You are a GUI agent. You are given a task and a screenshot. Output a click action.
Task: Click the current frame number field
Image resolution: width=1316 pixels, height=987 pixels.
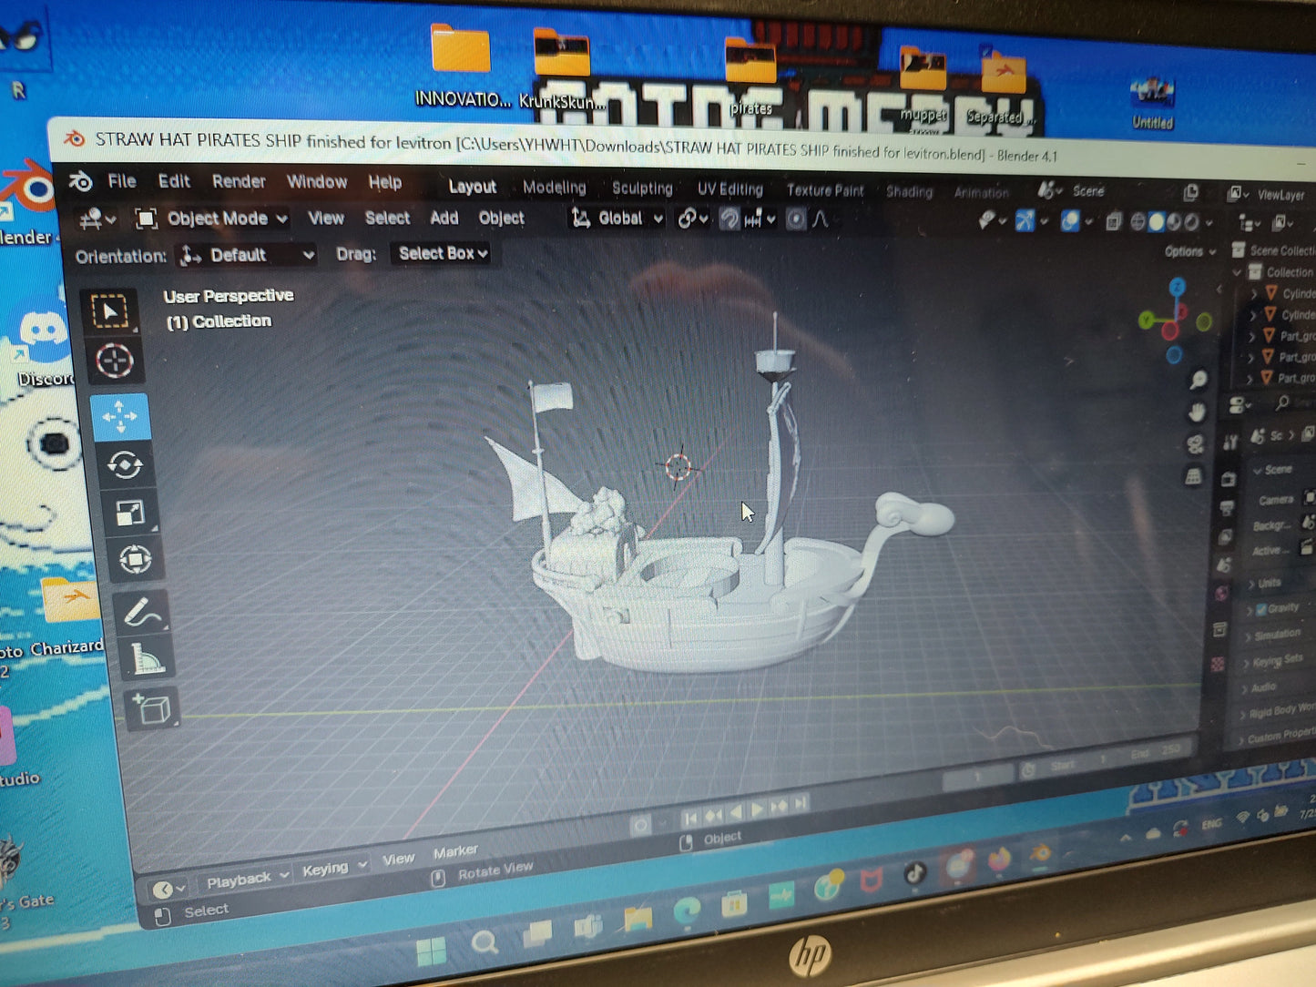click(x=977, y=778)
